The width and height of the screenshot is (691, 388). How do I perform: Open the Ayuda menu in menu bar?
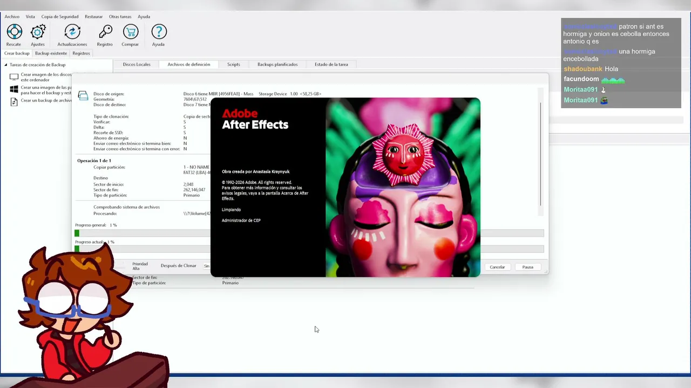tap(144, 17)
